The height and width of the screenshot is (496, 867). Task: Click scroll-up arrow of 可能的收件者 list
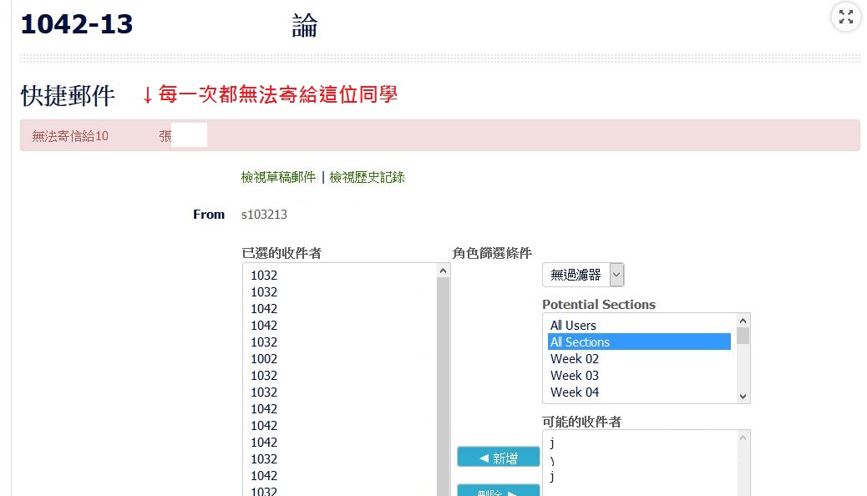tap(743, 438)
